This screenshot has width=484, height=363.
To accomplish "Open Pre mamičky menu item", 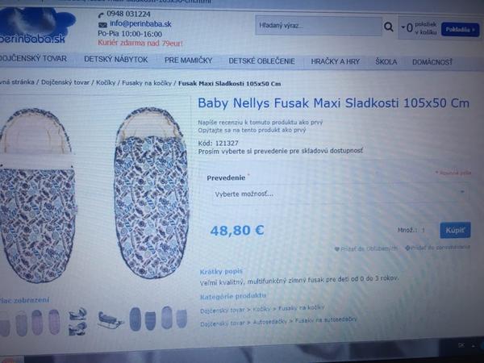I will (x=188, y=60).
